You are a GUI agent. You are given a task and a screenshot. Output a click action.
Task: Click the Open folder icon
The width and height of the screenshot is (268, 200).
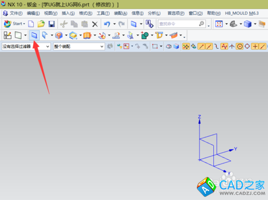point(41,24)
